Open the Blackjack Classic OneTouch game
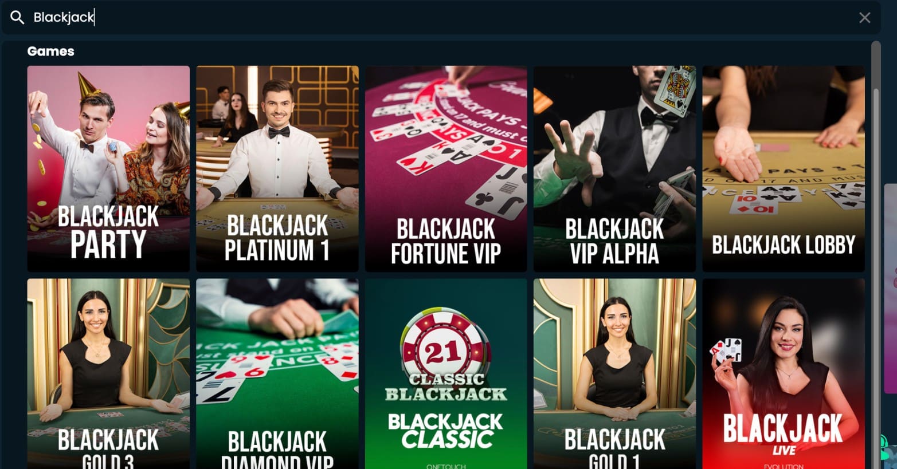 click(446, 374)
